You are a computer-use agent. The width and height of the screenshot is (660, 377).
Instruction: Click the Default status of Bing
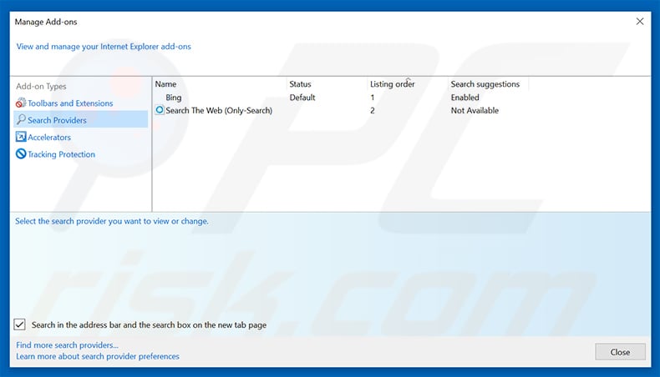pyautogui.click(x=302, y=97)
